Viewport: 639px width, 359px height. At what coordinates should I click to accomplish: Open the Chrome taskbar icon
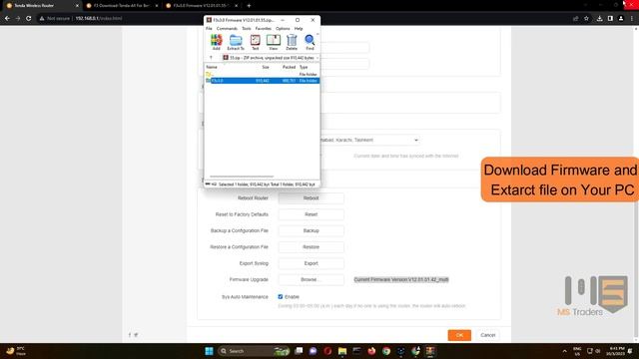[386, 351]
